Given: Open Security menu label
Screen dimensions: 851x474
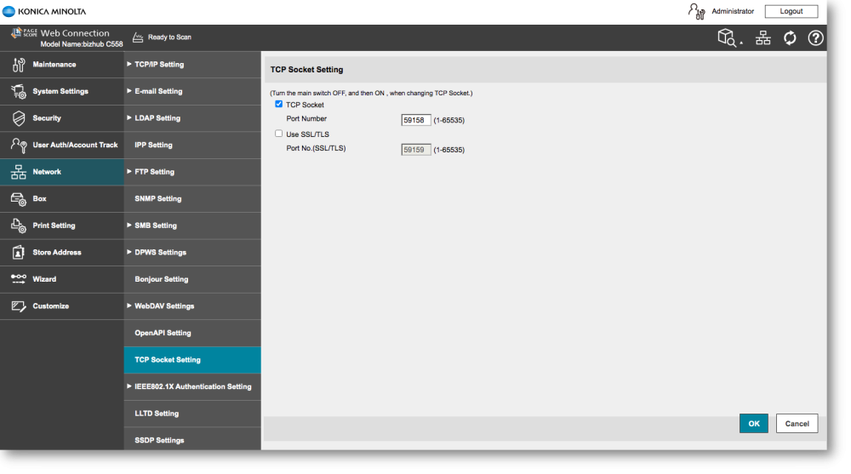Looking at the screenshot, I should click(x=47, y=118).
